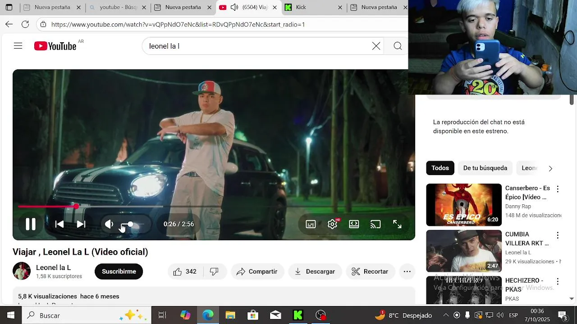Image resolution: width=577 pixels, height=324 pixels.
Task: Open Canserbero Es Épico video thumbnail
Action: click(x=464, y=205)
